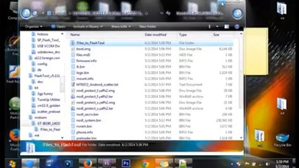Image resolution: width=299 pixels, height=168 pixels.
Task: Open USB VCOM Driver folder in tree
Action: click(48, 46)
